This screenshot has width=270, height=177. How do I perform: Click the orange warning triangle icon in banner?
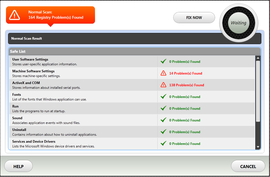[x=15, y=15]
